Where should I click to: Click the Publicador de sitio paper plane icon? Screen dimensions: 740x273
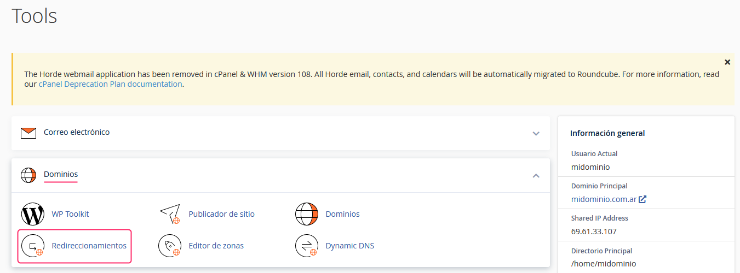[169, 214]
